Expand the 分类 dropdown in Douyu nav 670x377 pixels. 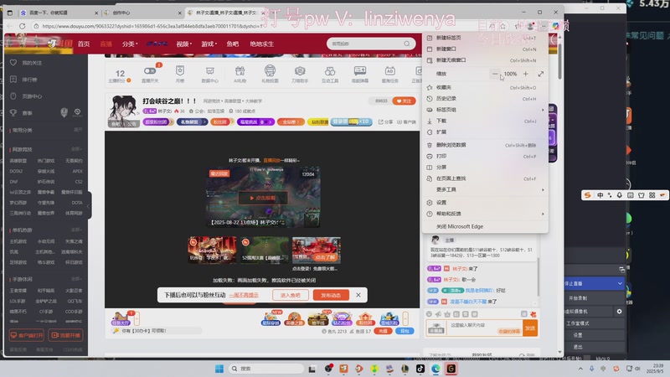click(130, 44)
